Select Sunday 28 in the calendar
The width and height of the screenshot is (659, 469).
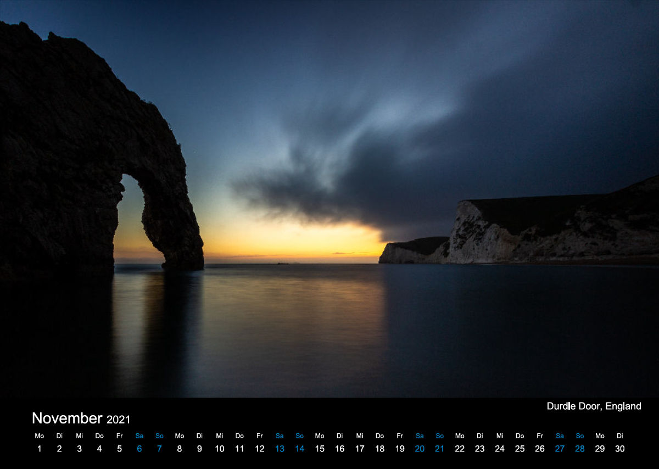click(580, 449)
